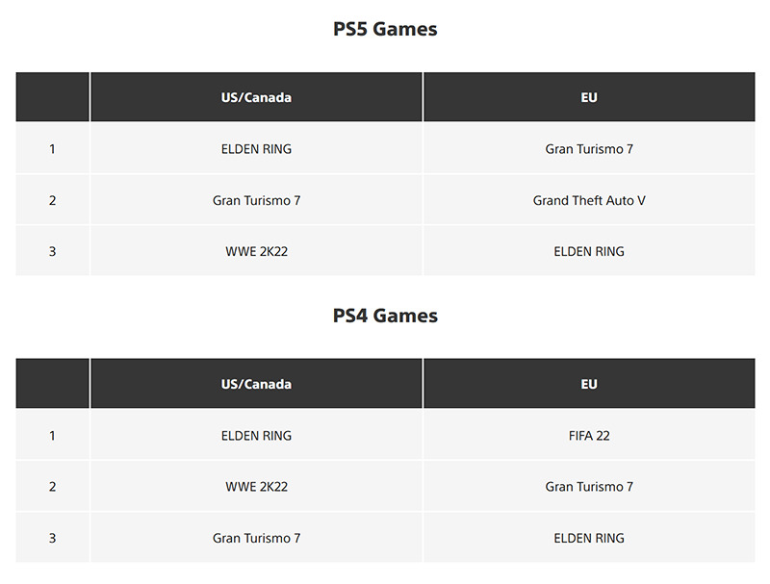Click rank number 2 in the PS5 table
Viewport: 770px width, 584px height.
tap(52, 200)
